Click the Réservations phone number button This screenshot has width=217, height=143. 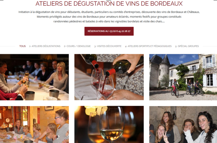coord(109,31)
